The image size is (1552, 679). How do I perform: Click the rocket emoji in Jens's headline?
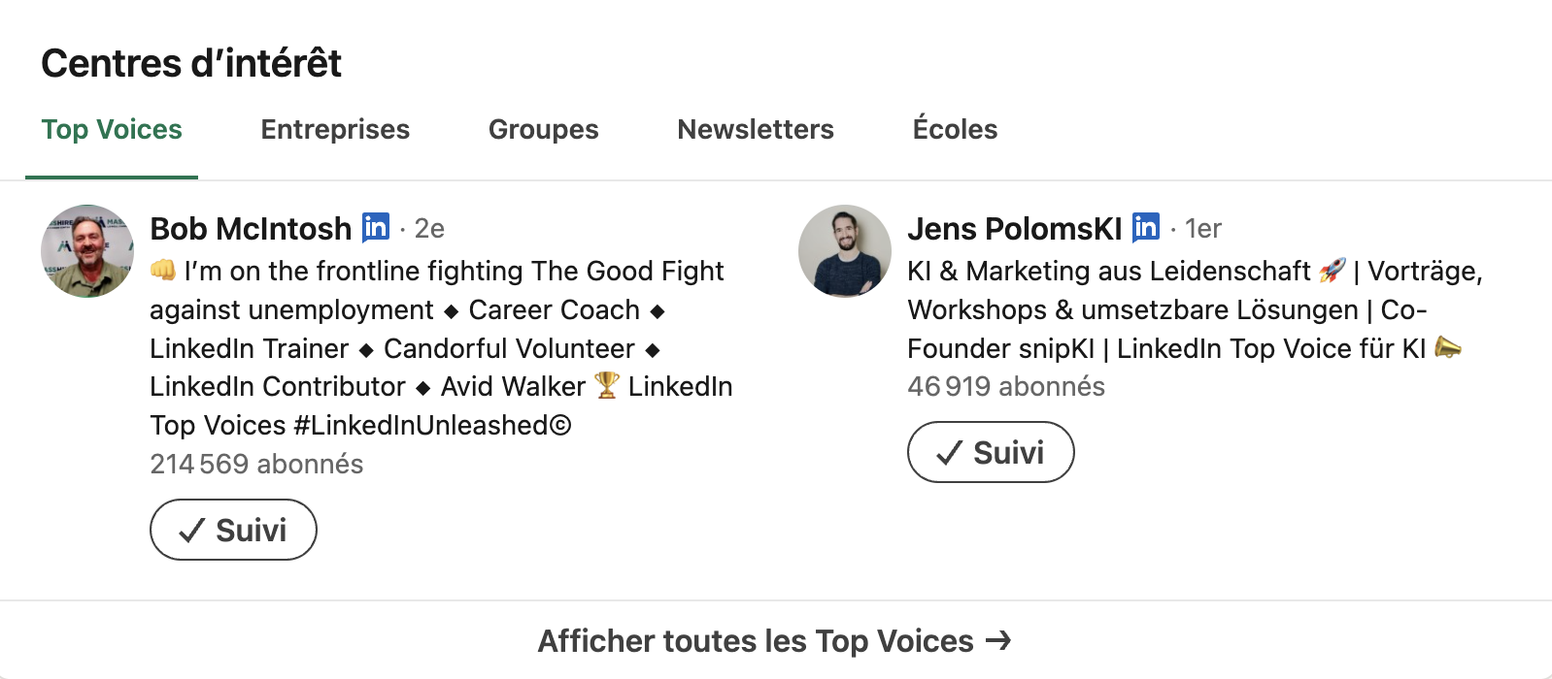click(1333, 270)
